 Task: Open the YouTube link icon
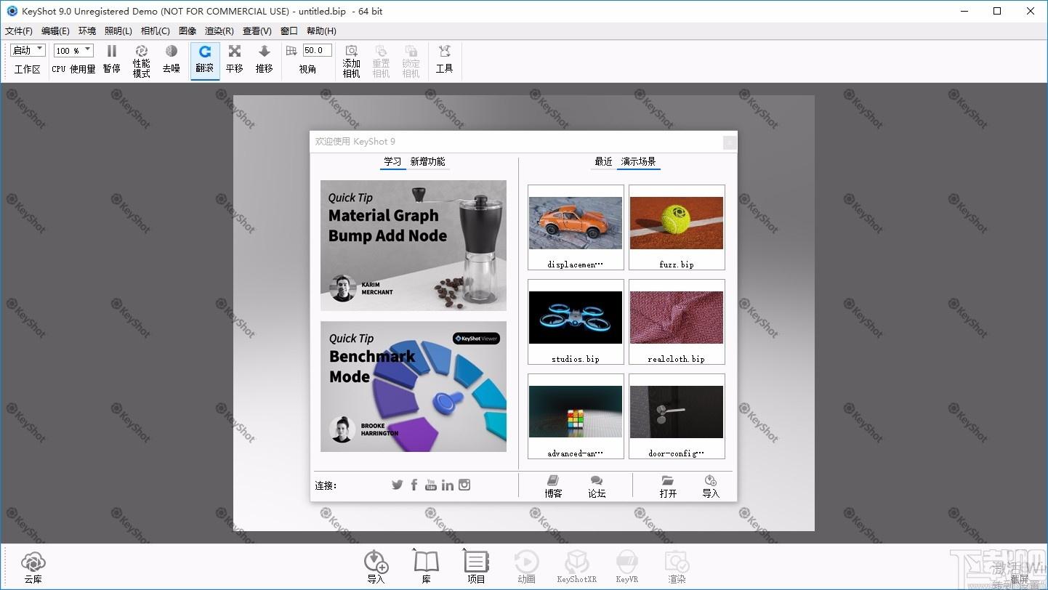(431, 485)
